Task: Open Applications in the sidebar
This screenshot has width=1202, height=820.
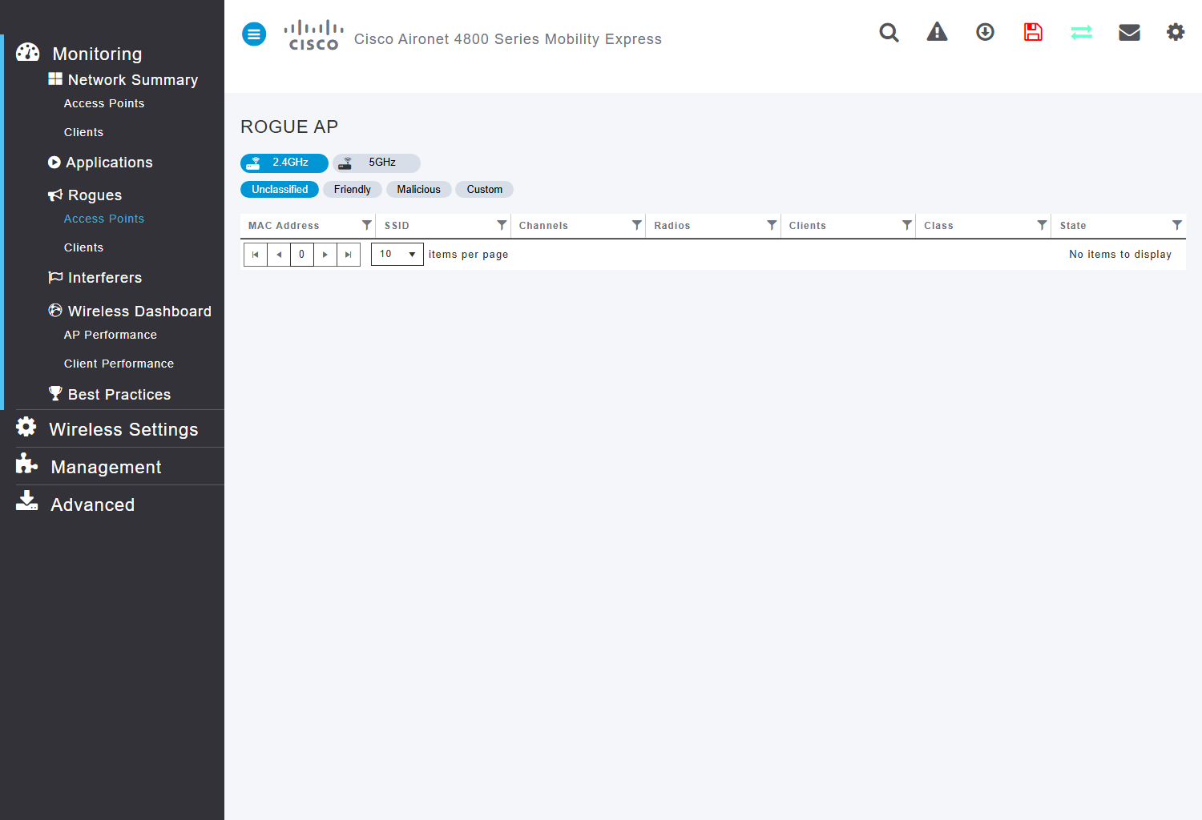Action: (x=109, y=163)
